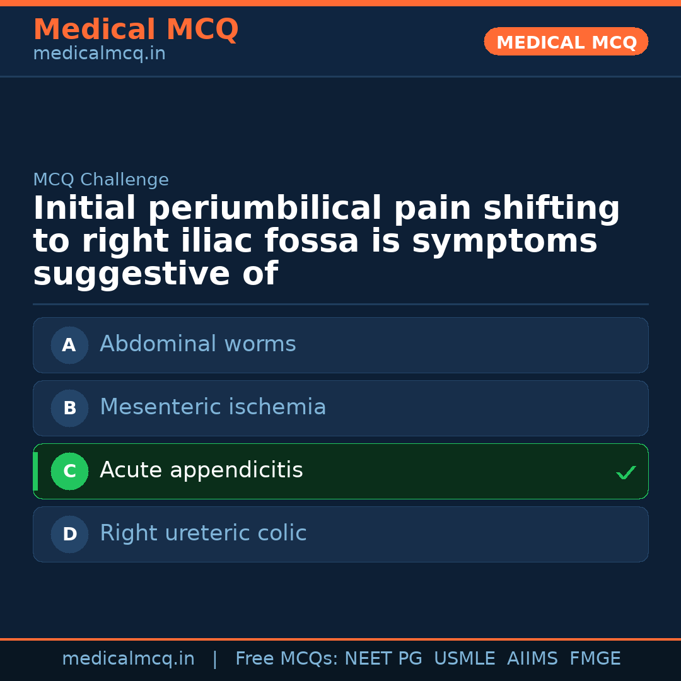This screenshot has width=681, height=681.
Task: Click the green letter C circle icon
Action: (x=69, y=471)
